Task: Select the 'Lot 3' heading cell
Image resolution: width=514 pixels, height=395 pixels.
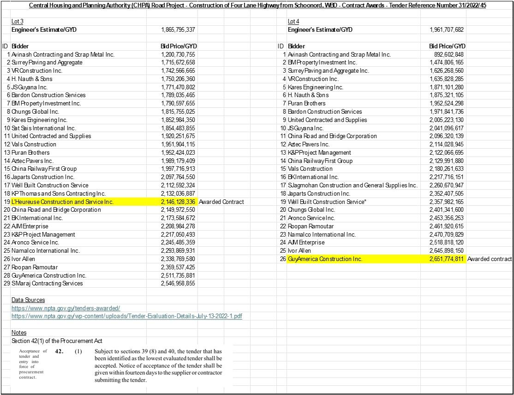Action: click(x=18, y=22)
